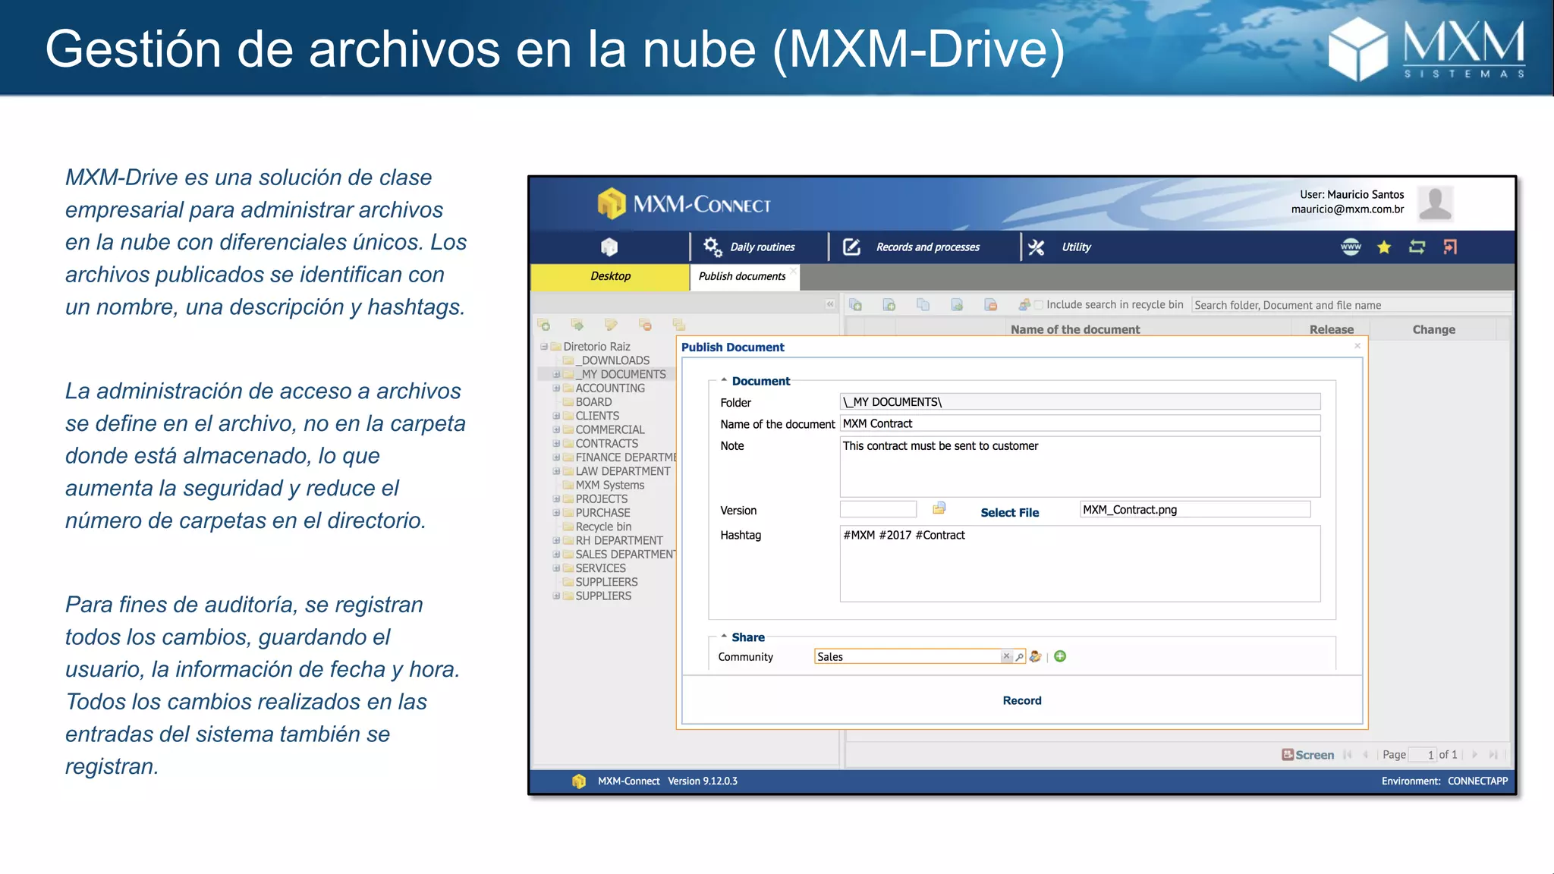This screenshot has height=874, width=1554.
Task: Collapse the Diretorio Raiz root node
Action: click(544, 347)
